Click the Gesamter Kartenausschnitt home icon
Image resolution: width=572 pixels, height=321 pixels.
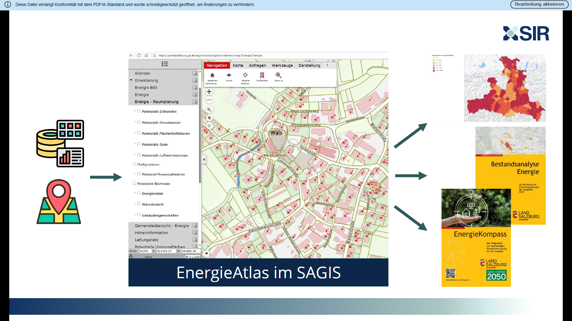[212, 75]
